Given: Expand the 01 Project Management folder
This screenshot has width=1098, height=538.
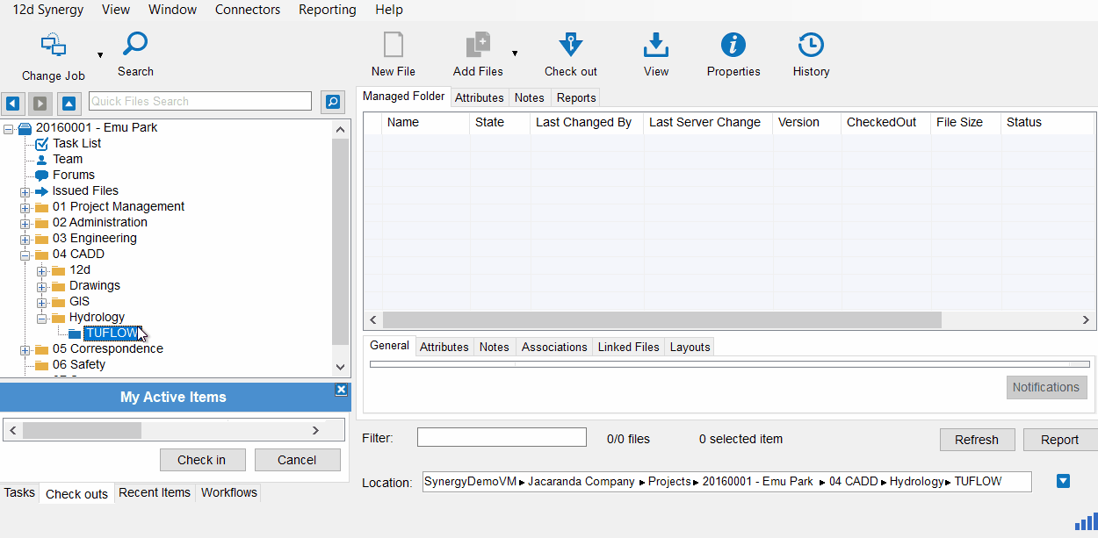Looking at the screenshot, I should pyautogui.click(x=25, y=207).
